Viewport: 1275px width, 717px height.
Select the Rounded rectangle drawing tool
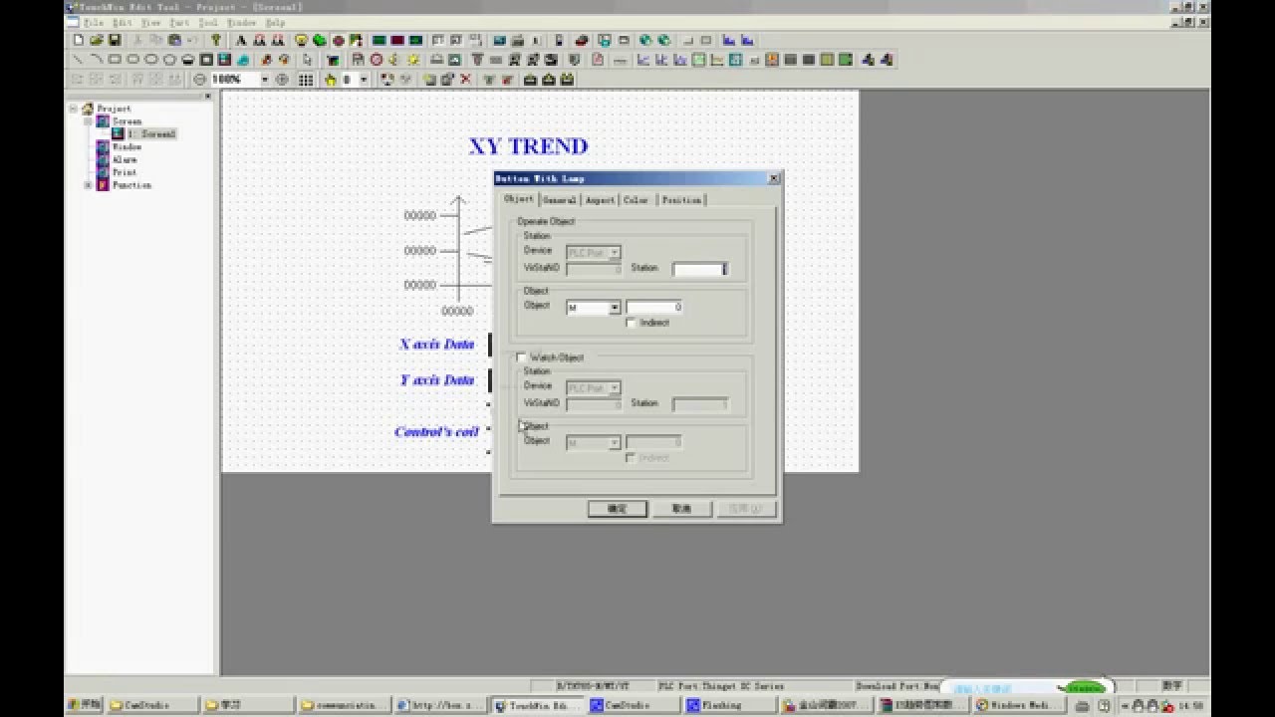coord(132,60)
